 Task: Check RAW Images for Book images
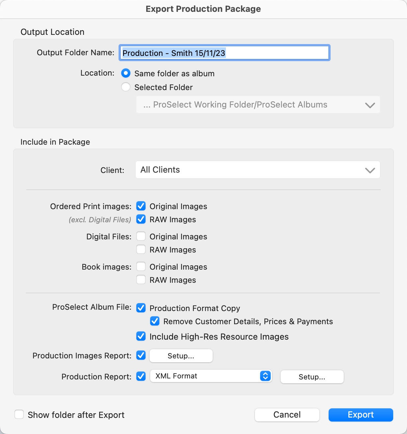coord(141,280)
